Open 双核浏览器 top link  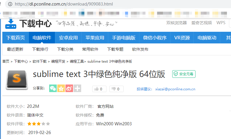click(x=177, y=23)
